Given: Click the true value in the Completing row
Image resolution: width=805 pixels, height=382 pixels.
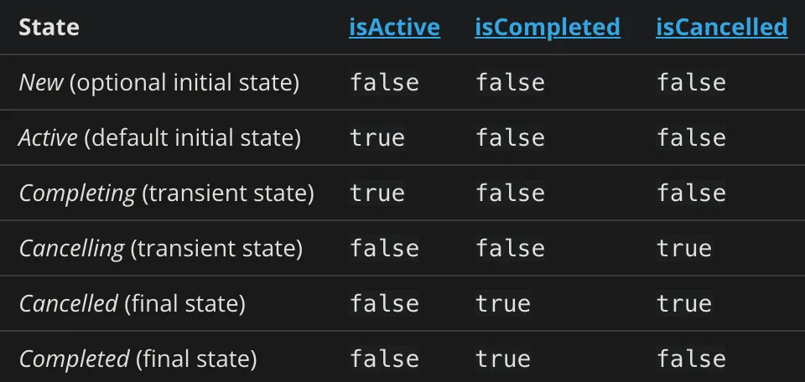Looking at the screenshot, I should tap(377, 194).
